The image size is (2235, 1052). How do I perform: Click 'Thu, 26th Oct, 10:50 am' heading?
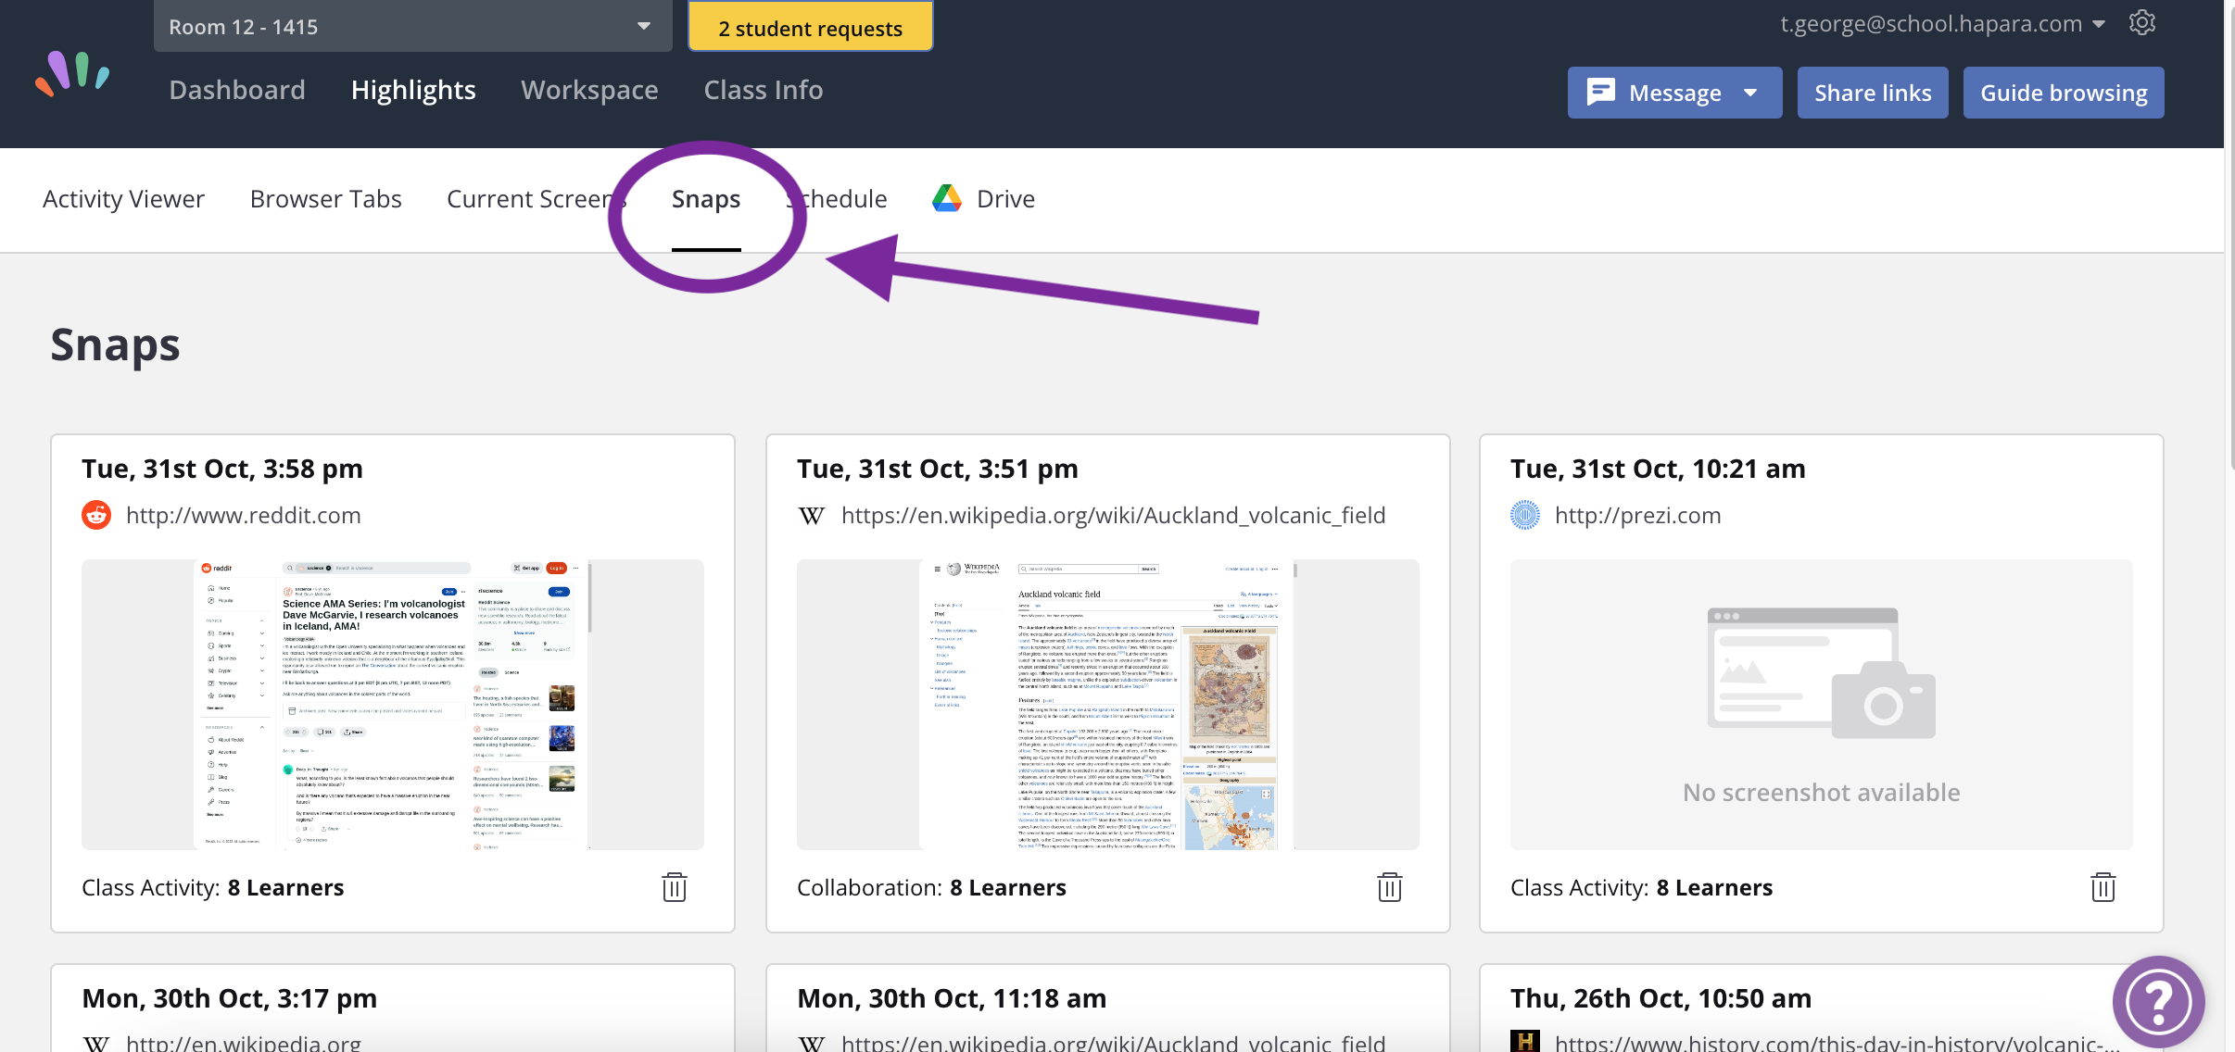tap(1661, 998)
